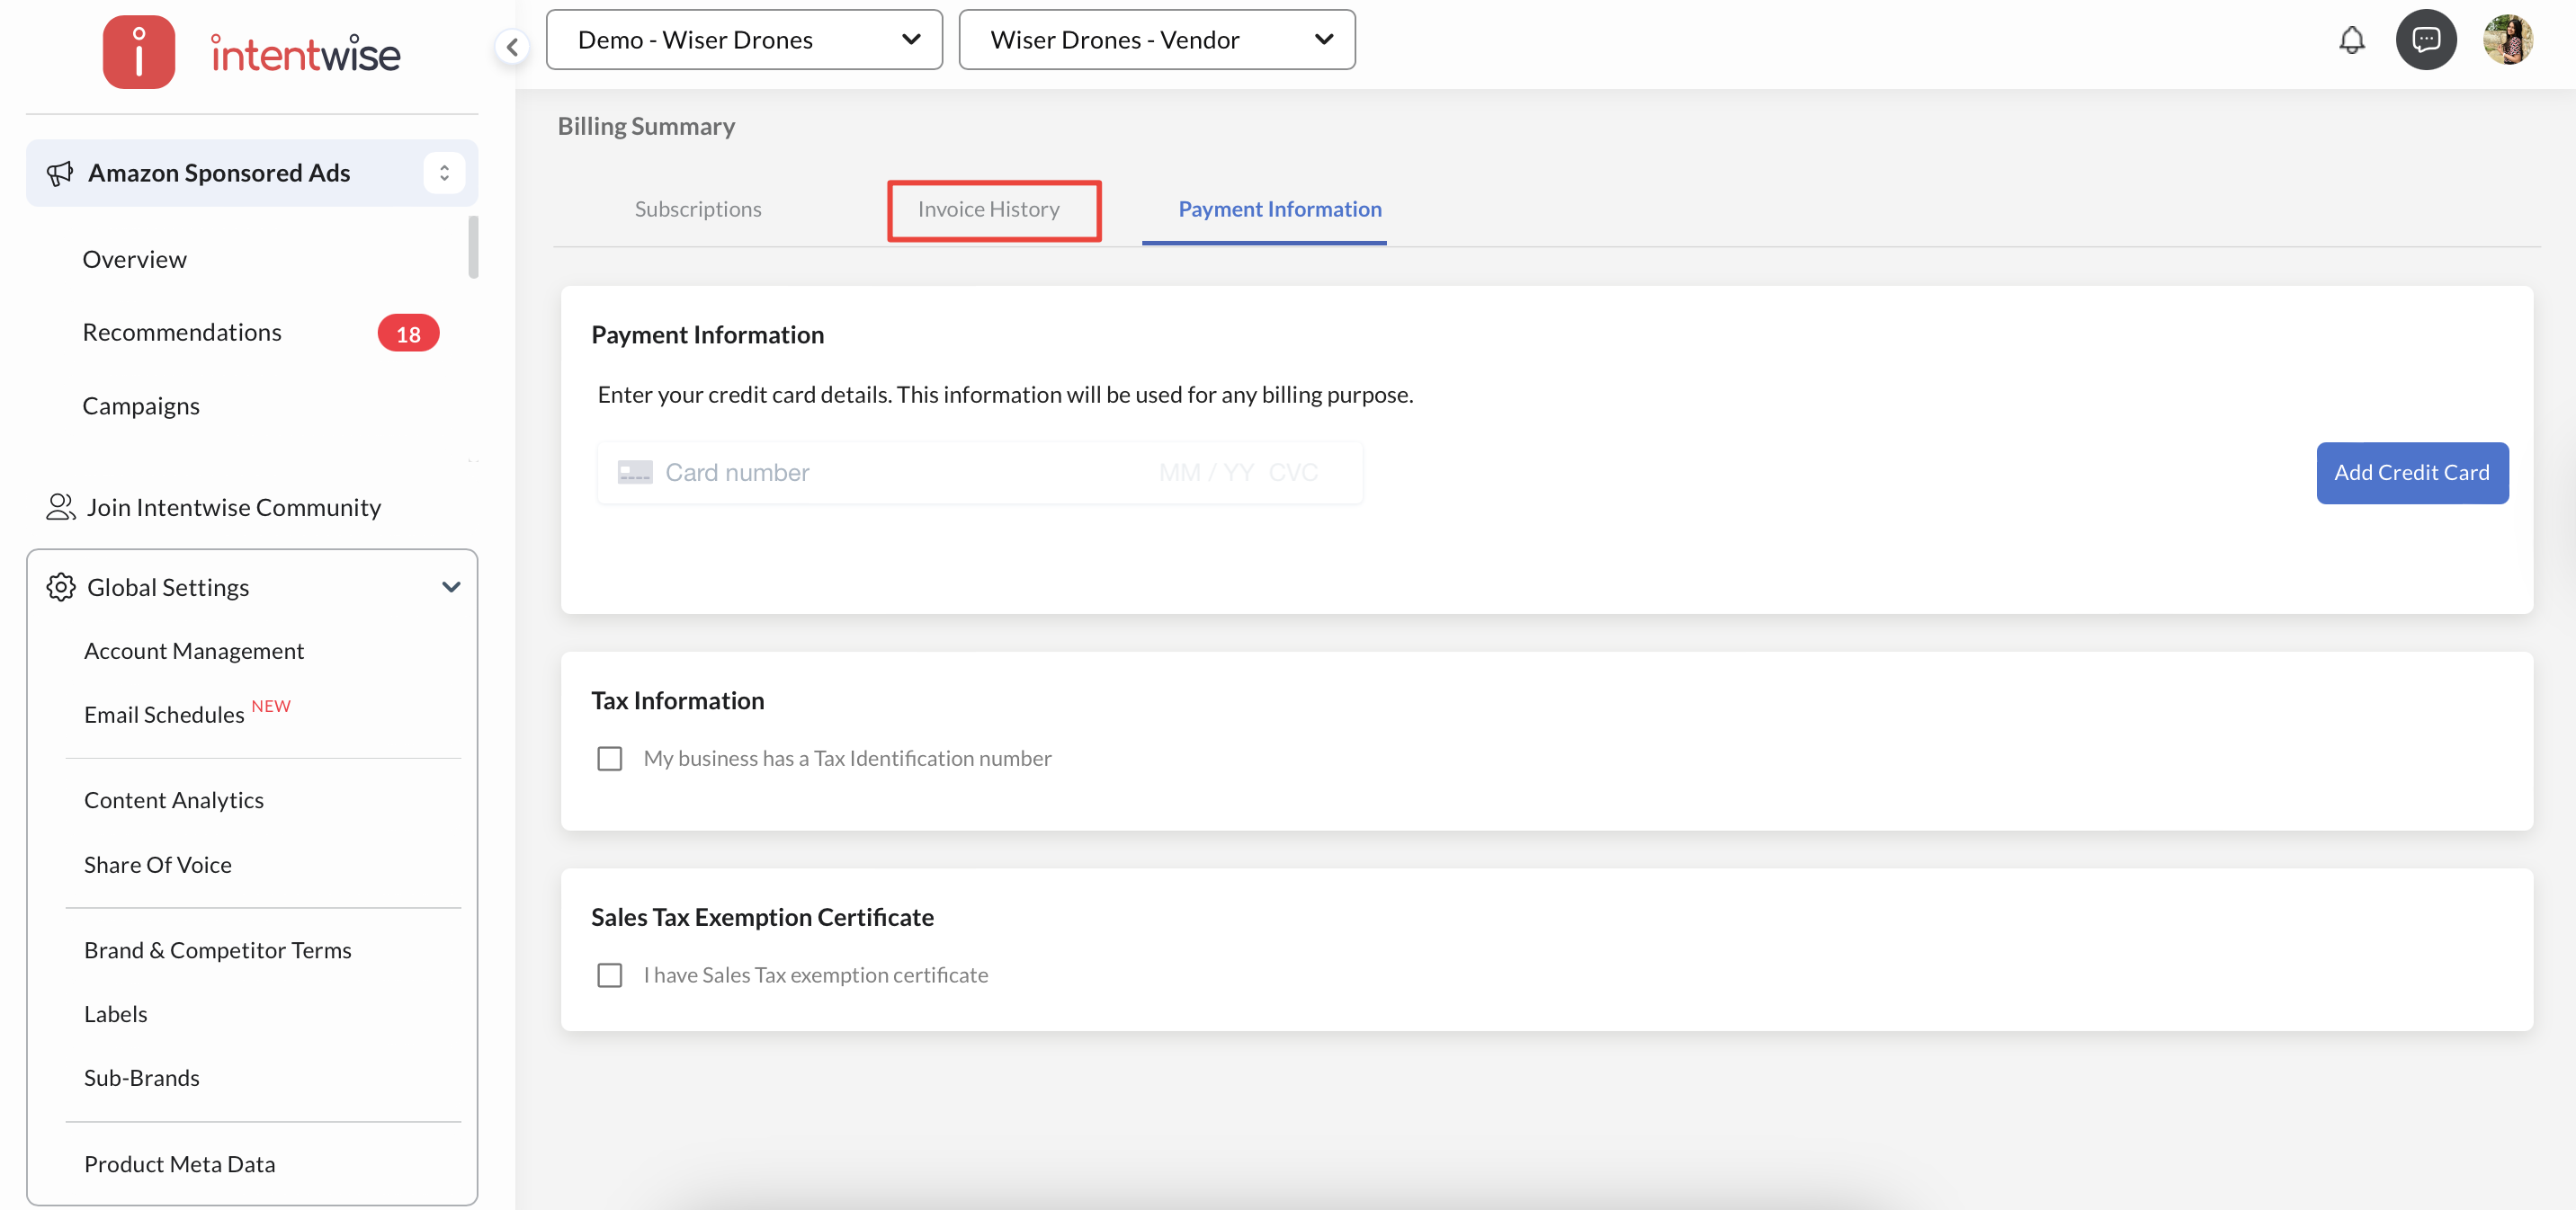Screen dimensions: 2576x1210
Task: Click the Intentwise logo icon
Action: 138,52
